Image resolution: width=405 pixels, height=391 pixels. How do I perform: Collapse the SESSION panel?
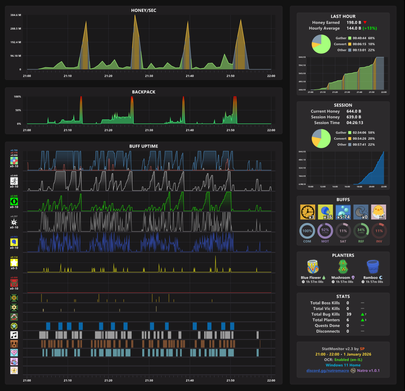[x=343, y=105]
